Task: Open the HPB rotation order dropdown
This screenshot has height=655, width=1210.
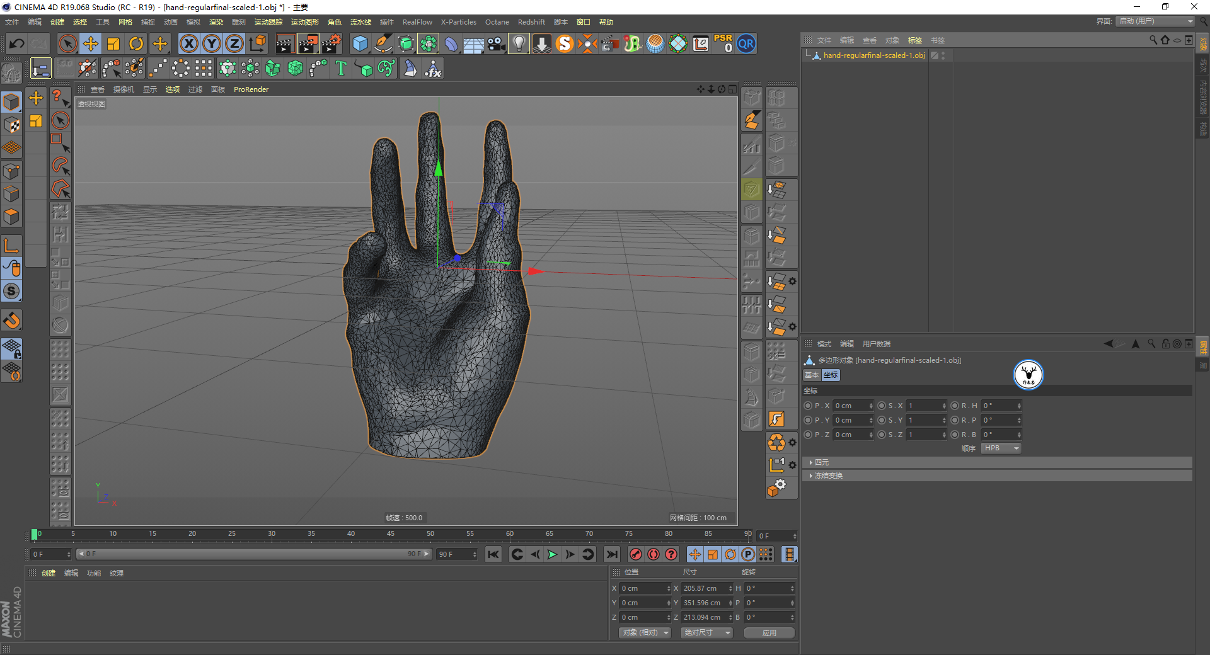Action: (x=1001, y=448)
